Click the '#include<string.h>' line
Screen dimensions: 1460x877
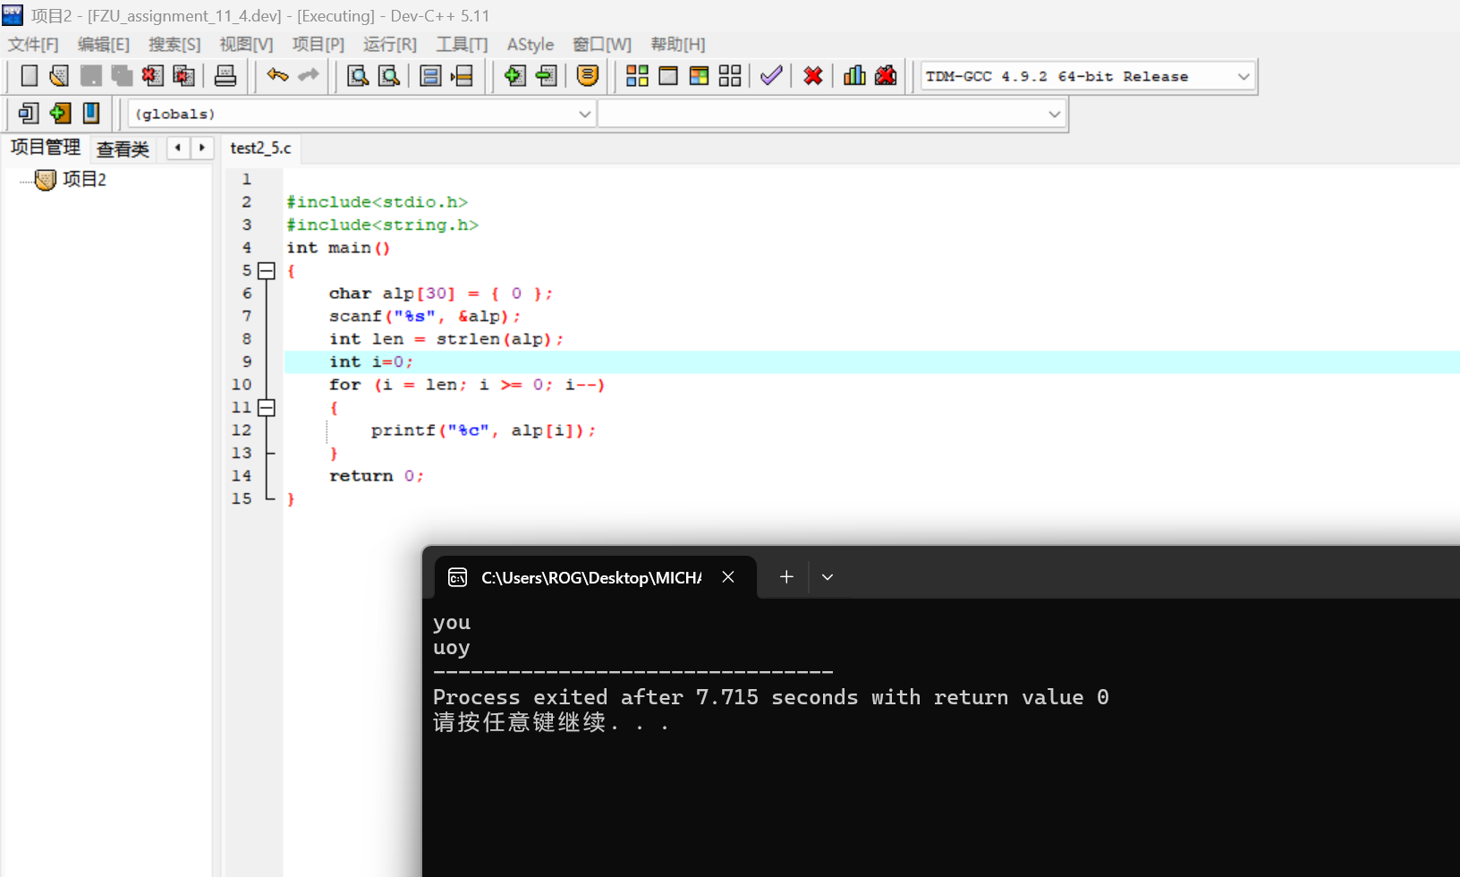point(382,225)
